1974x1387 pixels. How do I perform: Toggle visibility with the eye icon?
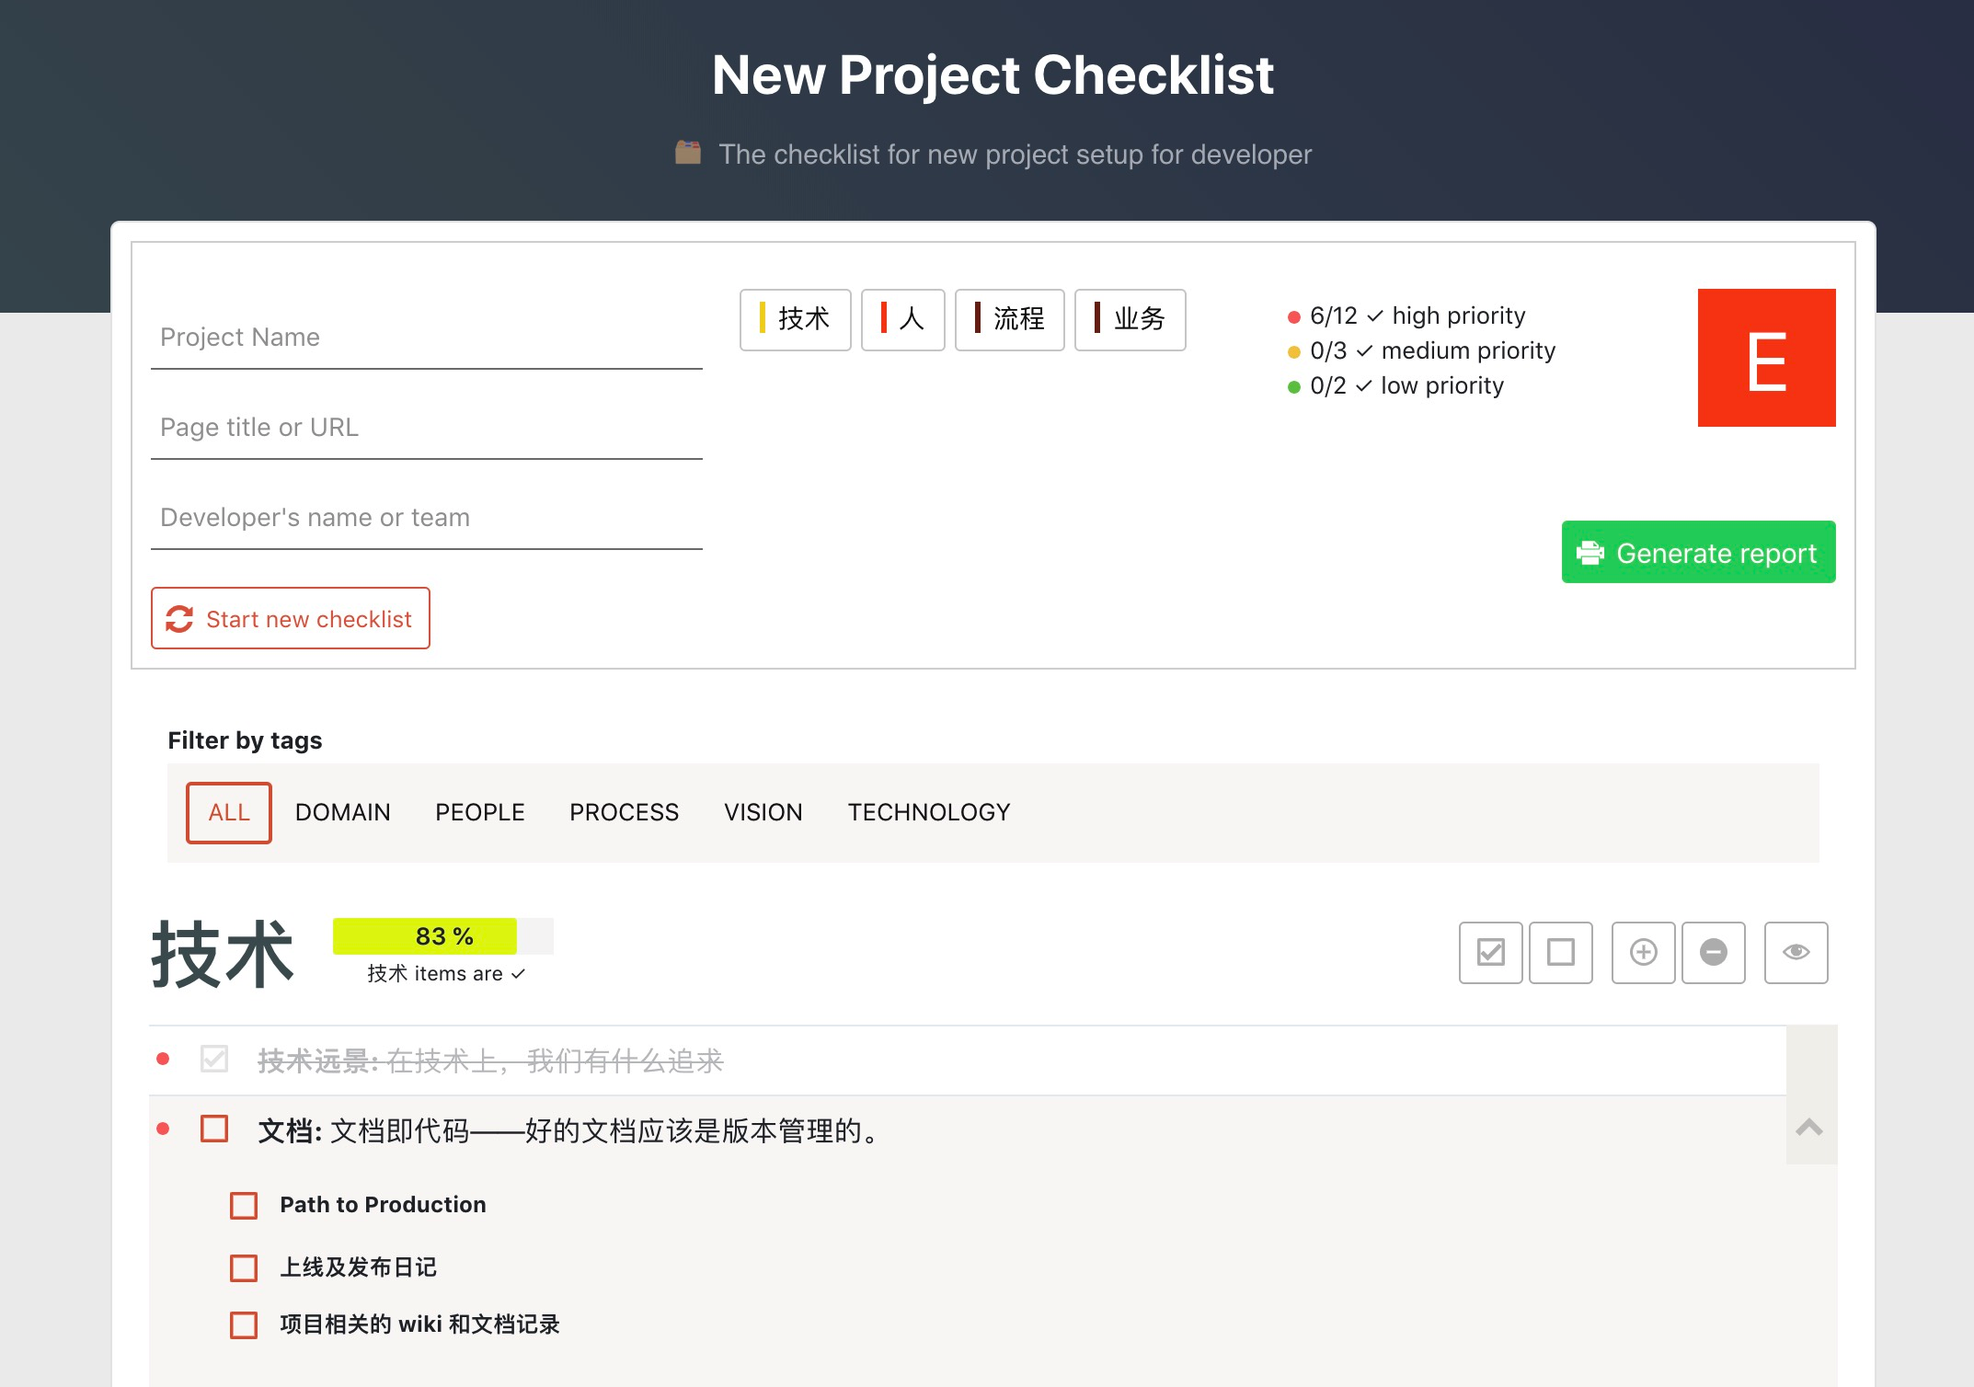point(1796,953)
